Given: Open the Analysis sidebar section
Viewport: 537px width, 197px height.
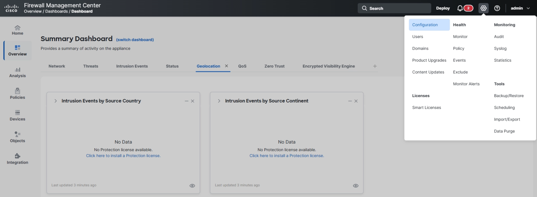Looking at the screenshot, I should 18,72.
